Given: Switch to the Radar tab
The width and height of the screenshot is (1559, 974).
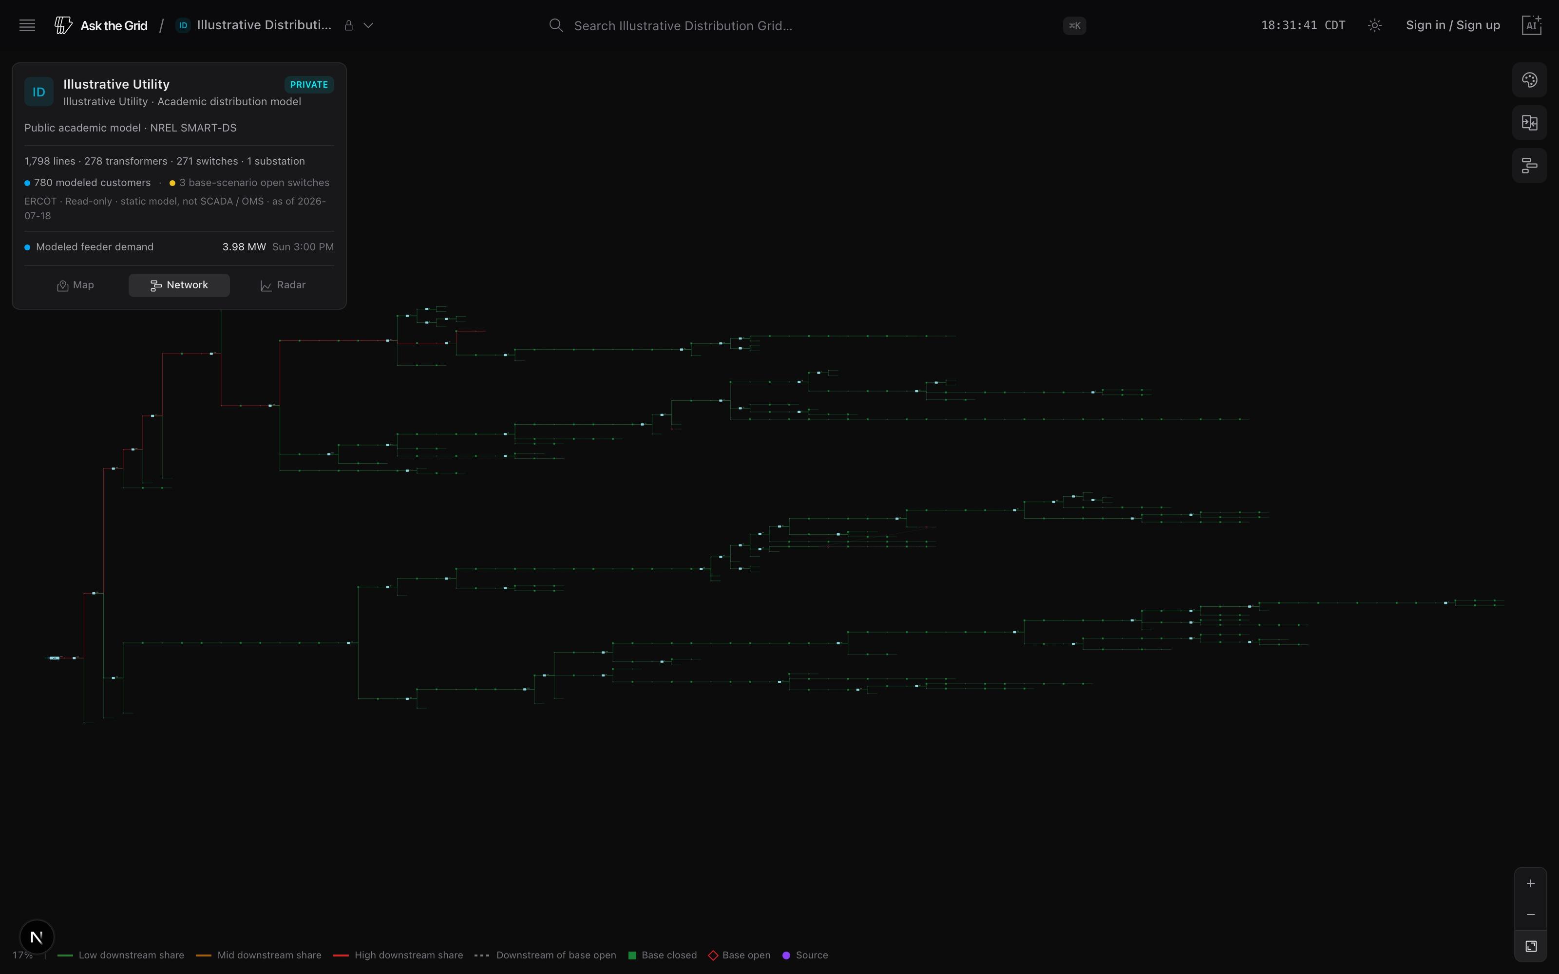Looking at the screenshot, I should 283,285.
